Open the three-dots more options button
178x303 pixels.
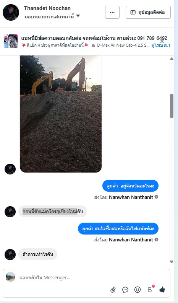click(112, 12)
